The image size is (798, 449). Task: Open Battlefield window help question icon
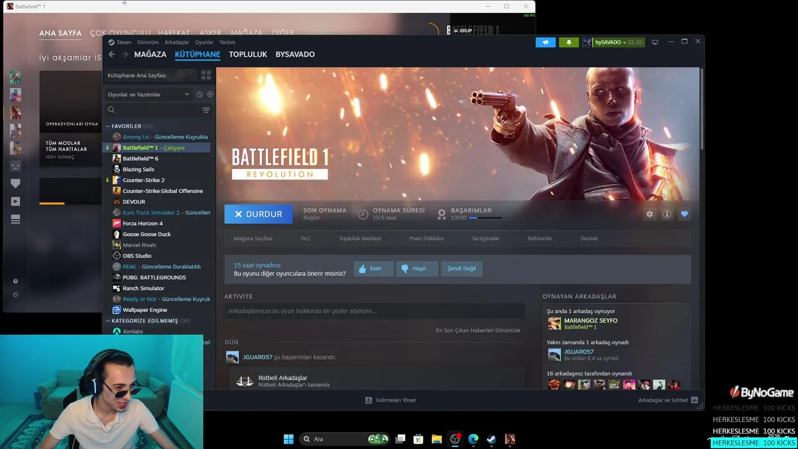(16, 281)
